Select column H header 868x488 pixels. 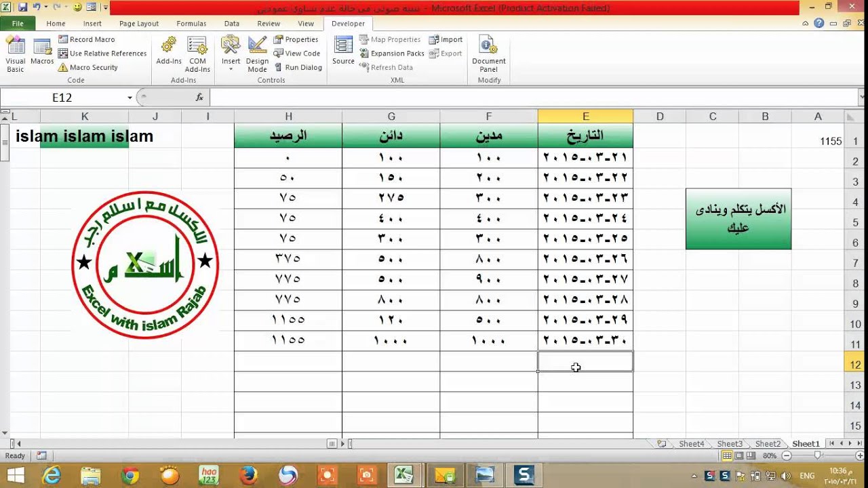[x=288, y=117]
